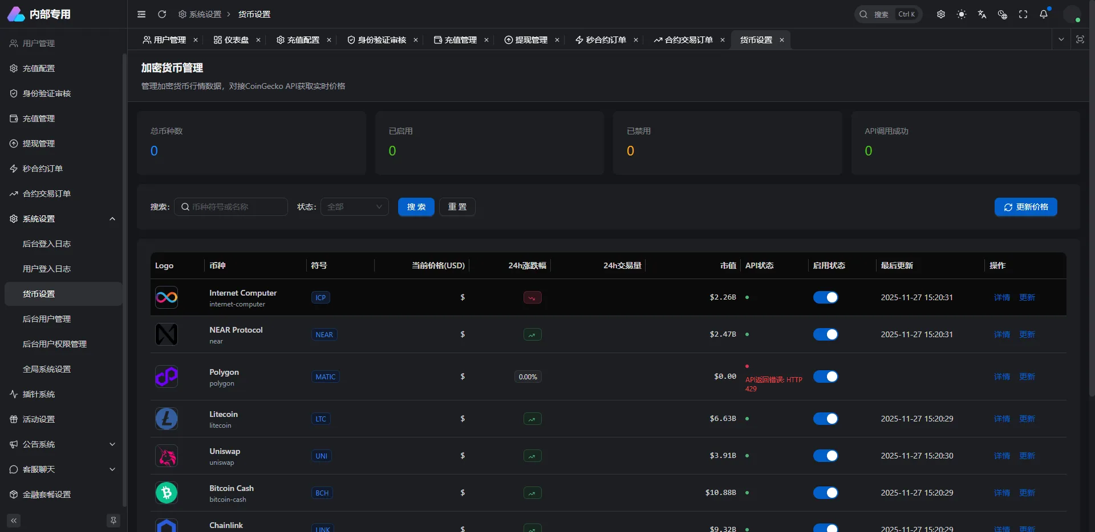Open the 状态 filter dropdown
The image size is (1095, 532).
(354, 207)
